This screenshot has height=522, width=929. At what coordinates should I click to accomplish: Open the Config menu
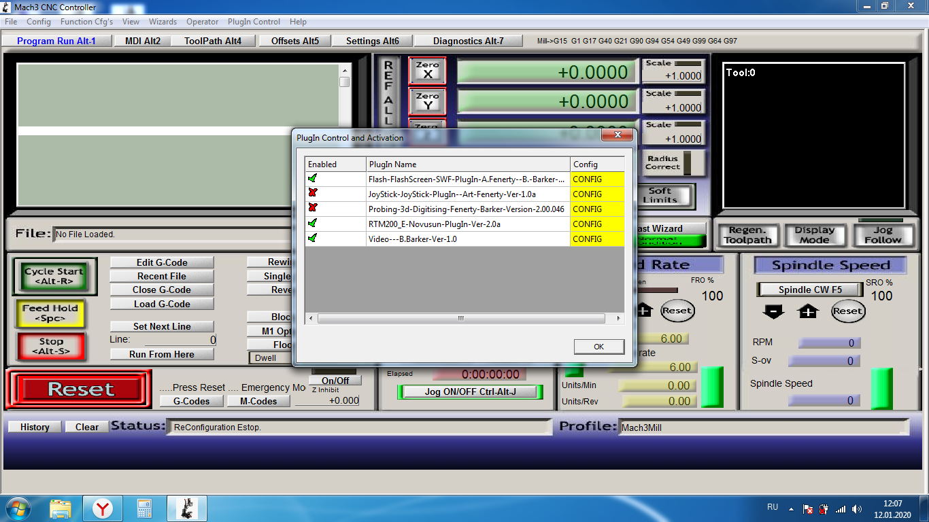(x=39, y=22)
